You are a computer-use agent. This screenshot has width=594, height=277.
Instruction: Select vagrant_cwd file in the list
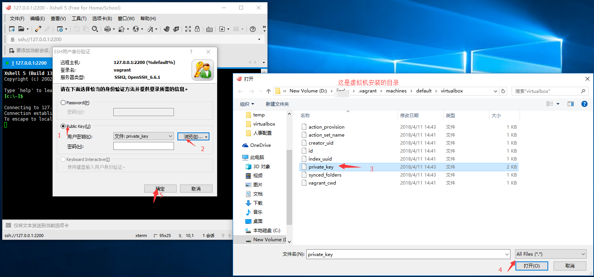click(x=322, y=183)
